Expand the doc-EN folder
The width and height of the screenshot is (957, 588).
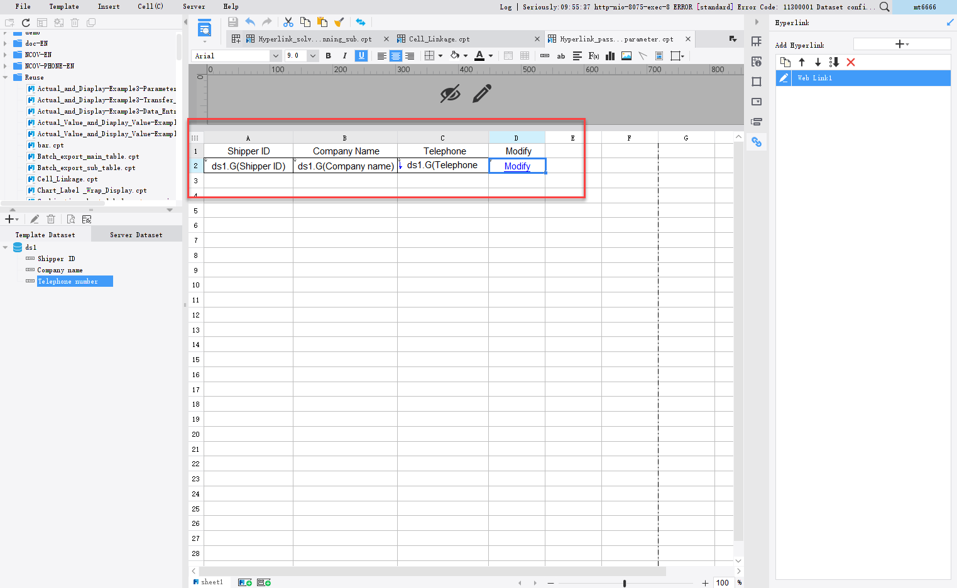5,43
